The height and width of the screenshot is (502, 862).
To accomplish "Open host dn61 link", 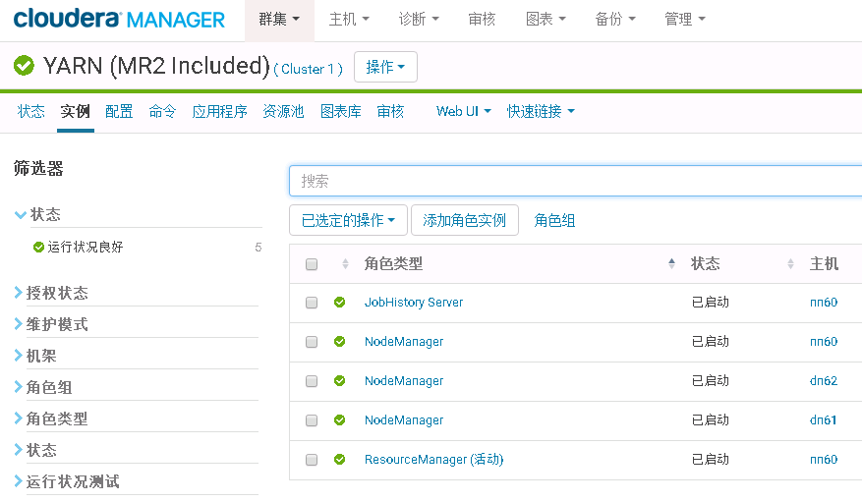I will tap(824, 420).
